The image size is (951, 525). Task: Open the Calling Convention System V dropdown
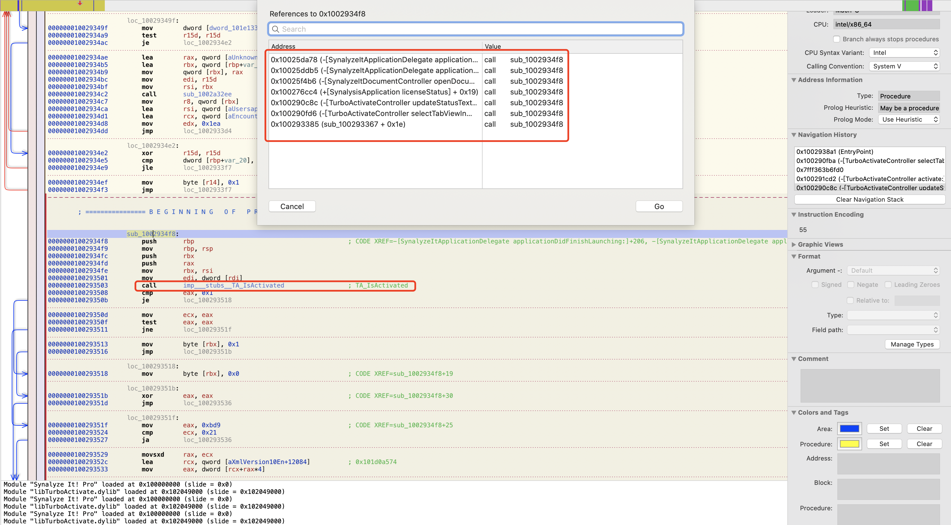(904, 66)
